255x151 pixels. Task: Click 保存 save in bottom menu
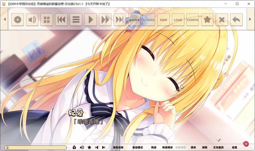point(193,147)
